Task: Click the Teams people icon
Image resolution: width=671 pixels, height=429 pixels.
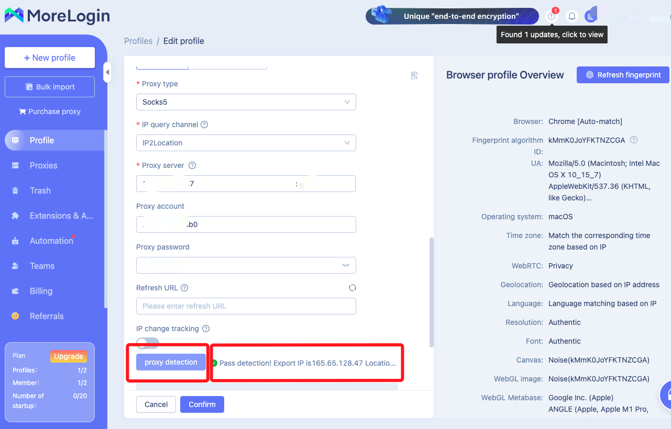Action: 15,266
